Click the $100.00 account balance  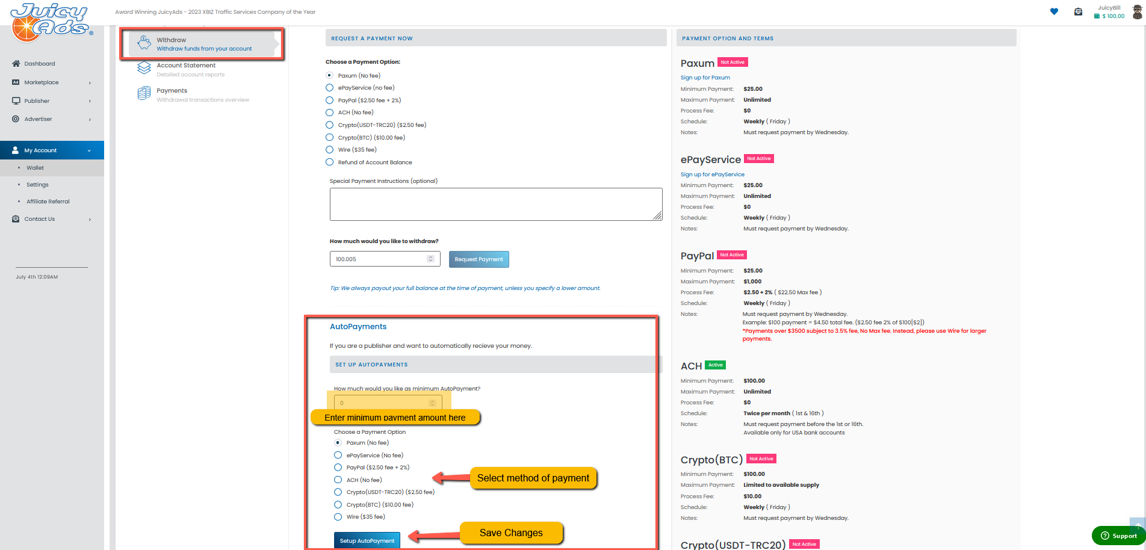pyautogui.click(x=1113, y=16)
